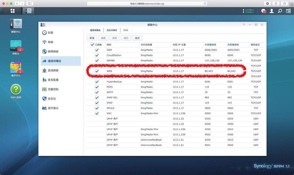Screen dimensions: 294x175
Task: Select 無線 in the sidebar
Action: pyautogui.click(x=50, y=42)
